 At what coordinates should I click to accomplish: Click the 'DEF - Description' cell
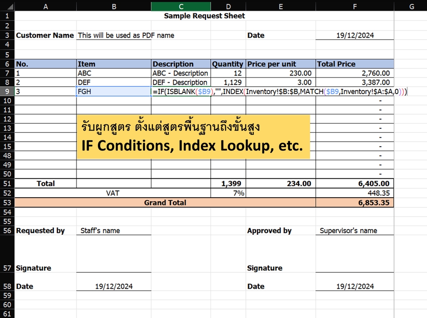point(181,83)
